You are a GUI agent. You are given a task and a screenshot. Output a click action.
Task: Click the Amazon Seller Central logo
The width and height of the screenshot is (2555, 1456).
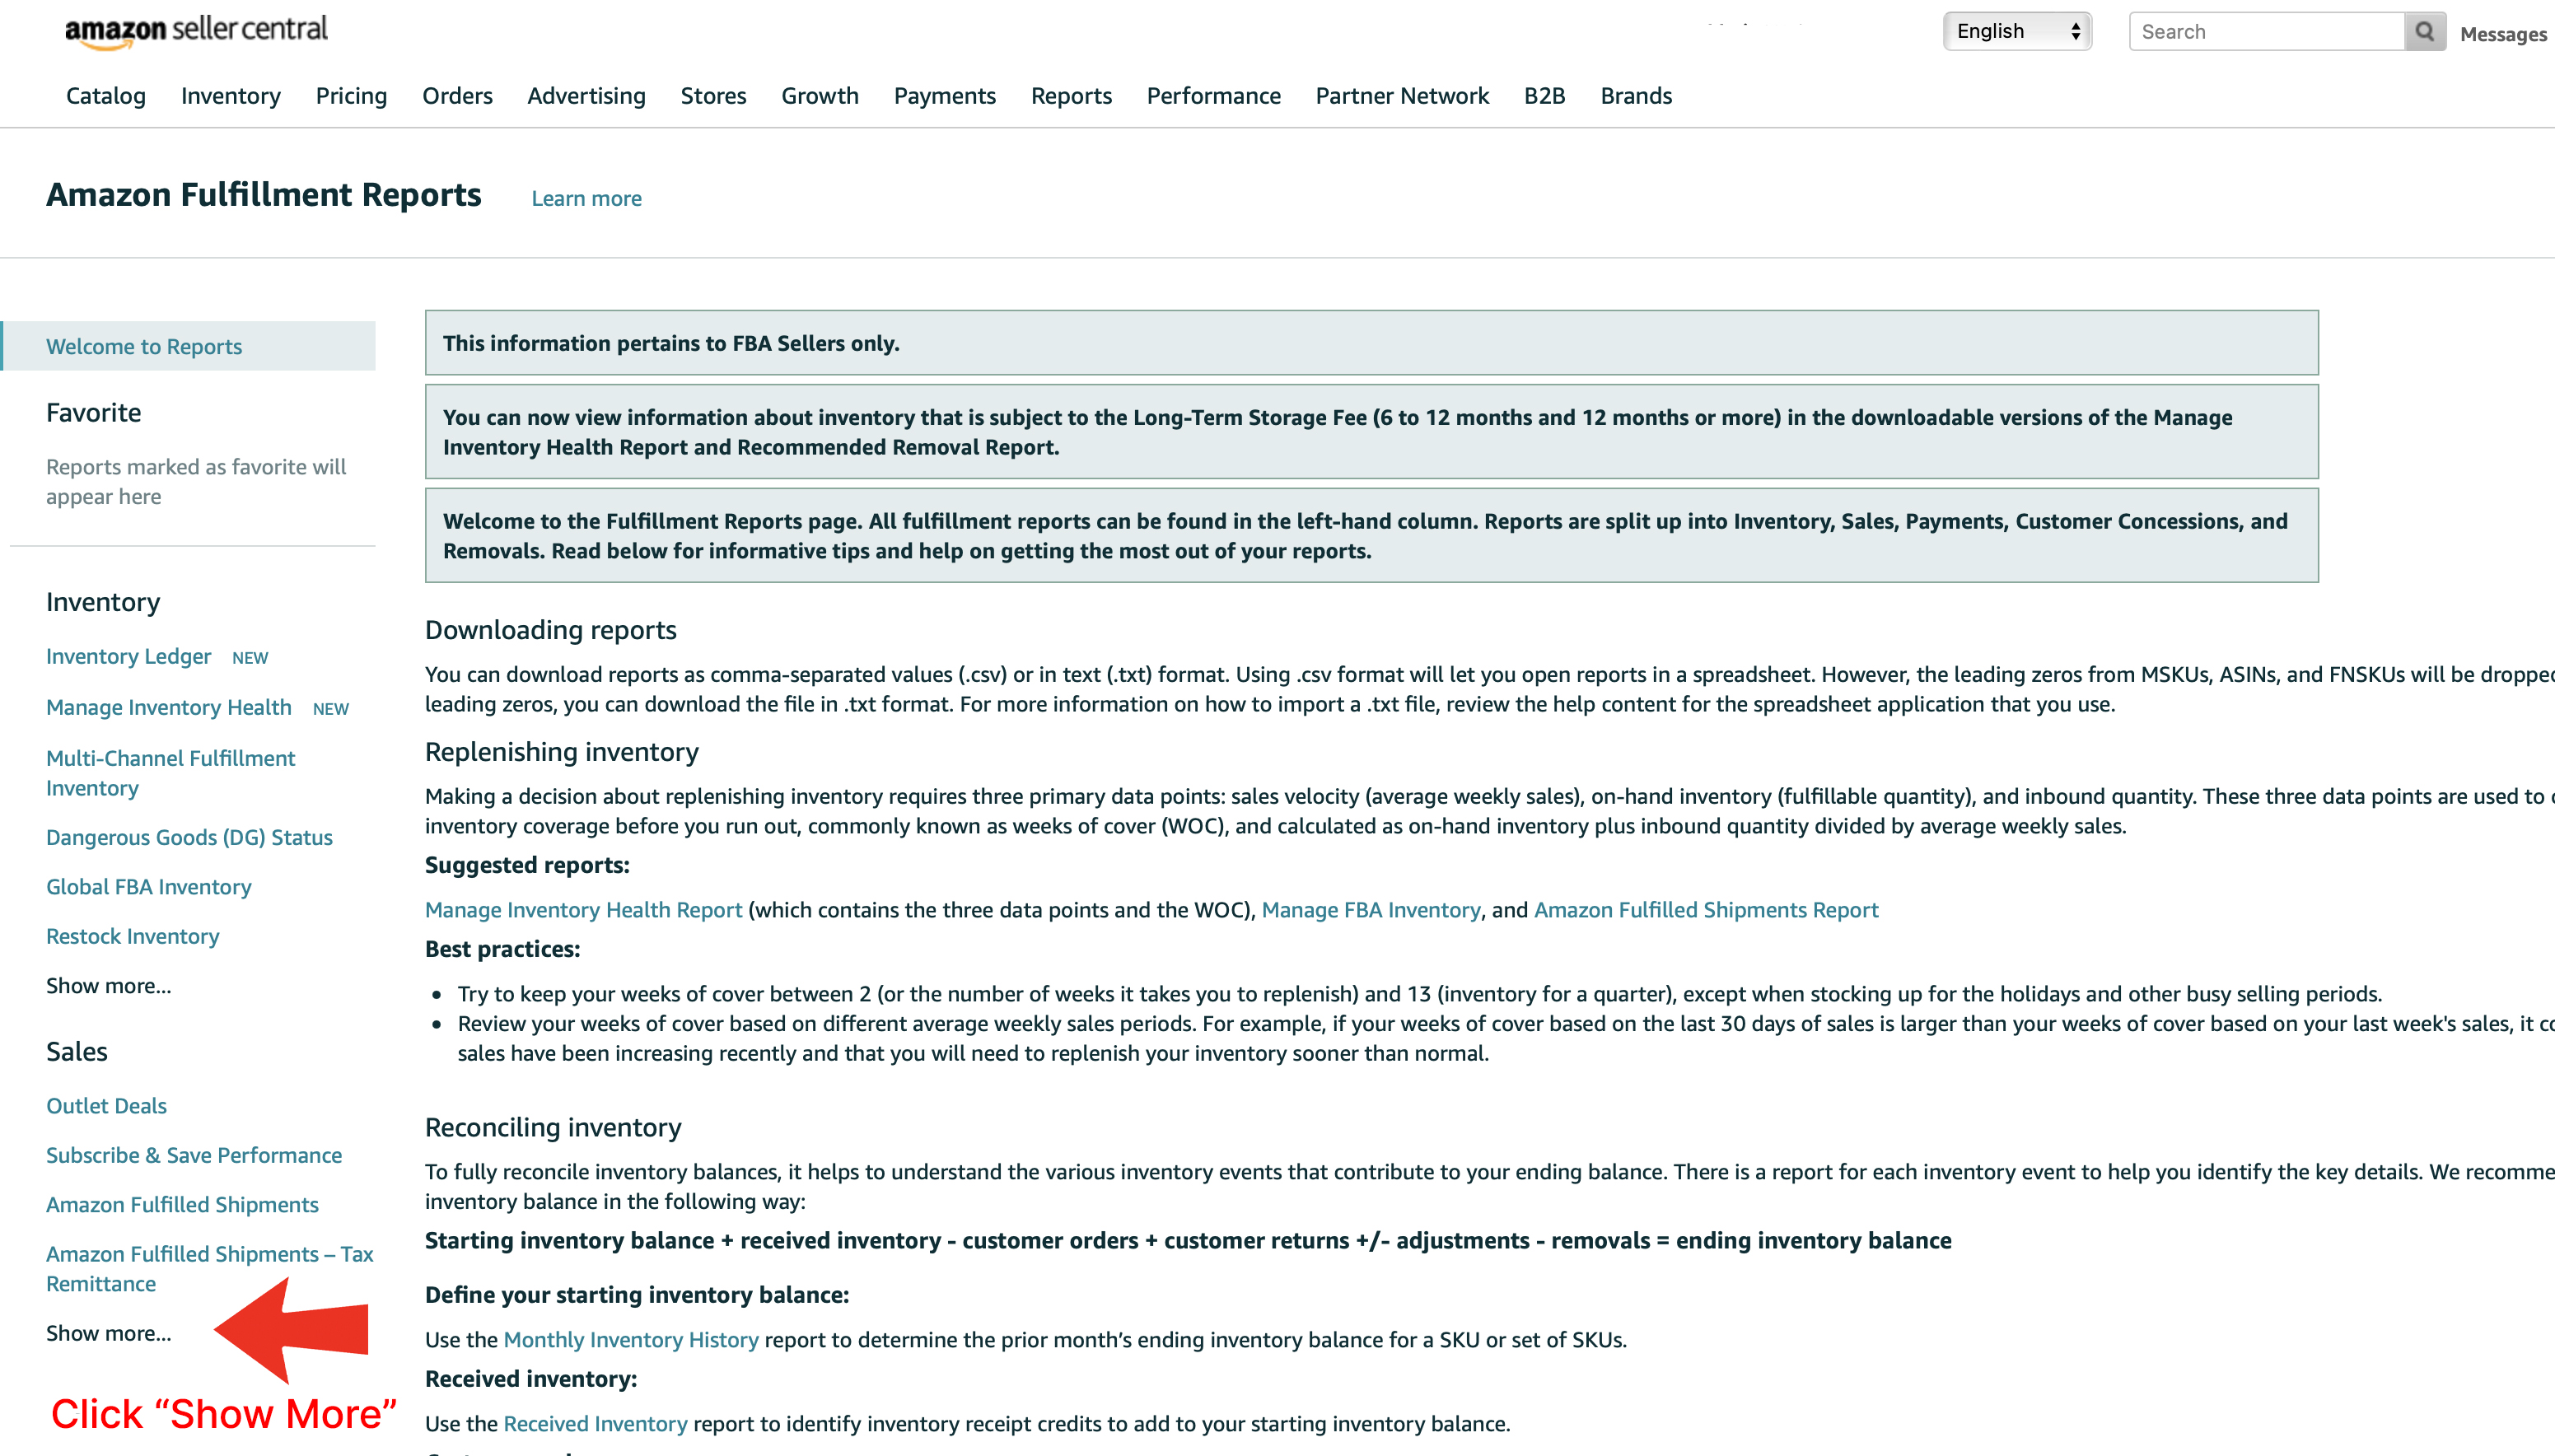click(x=196, y=31)
